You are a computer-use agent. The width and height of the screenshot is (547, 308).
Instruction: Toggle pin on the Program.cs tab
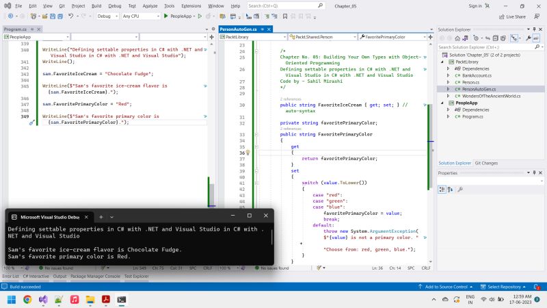(x=32, y=29)
